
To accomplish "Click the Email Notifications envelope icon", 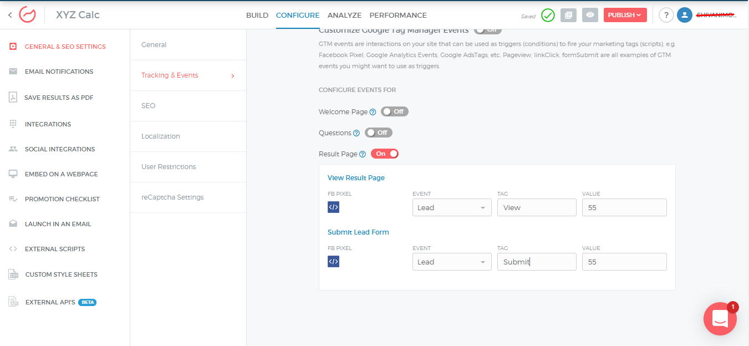I will tap(13, 72).
